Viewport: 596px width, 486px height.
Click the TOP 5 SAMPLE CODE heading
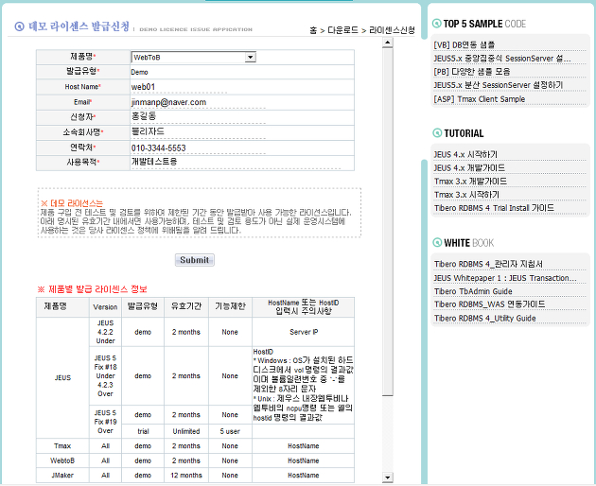tap(484, 24)
